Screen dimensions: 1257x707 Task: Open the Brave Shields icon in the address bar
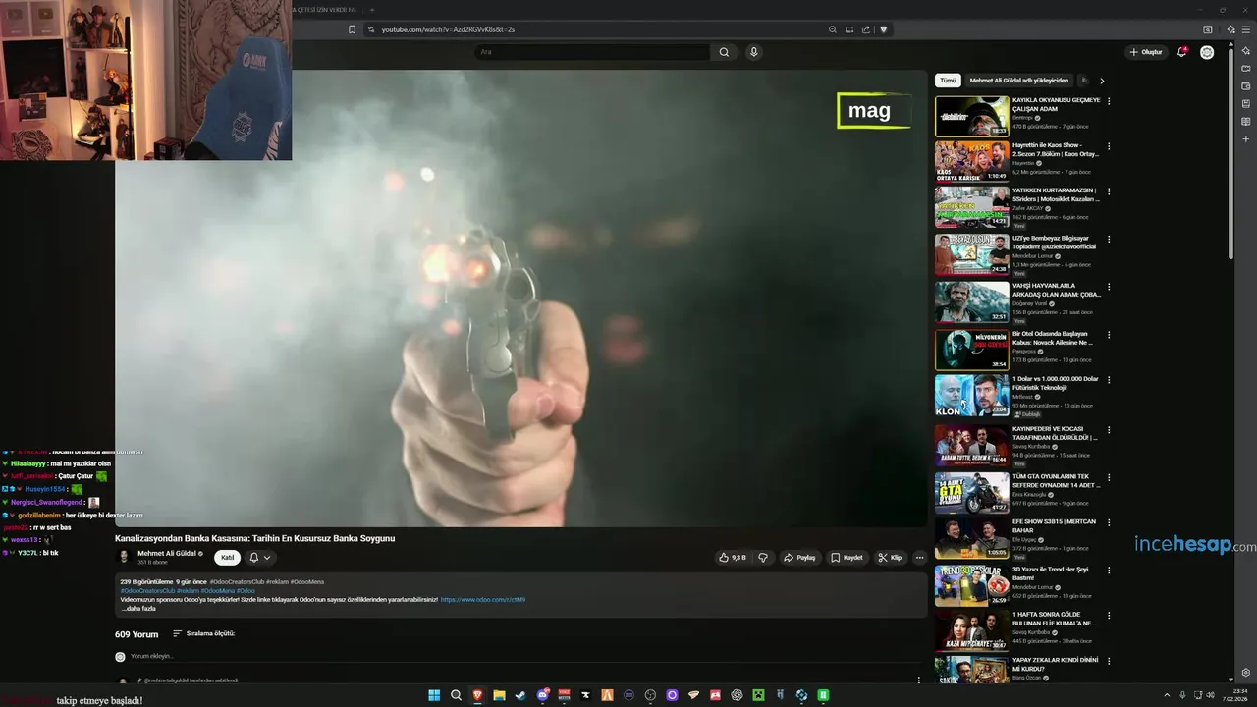click(x=883, y=29)
